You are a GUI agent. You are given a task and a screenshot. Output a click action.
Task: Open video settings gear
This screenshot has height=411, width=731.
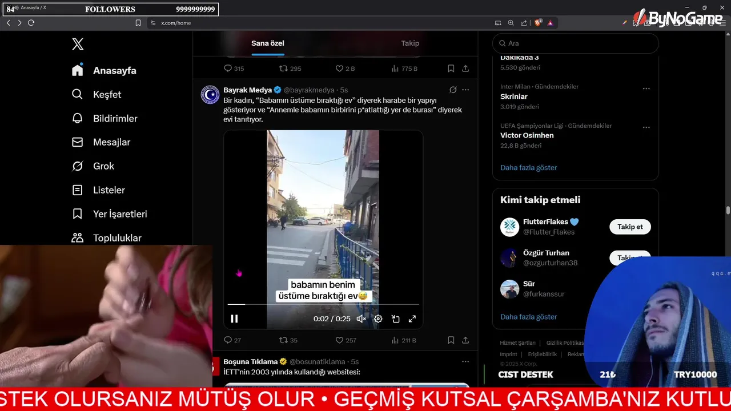(x=378, y=319)
